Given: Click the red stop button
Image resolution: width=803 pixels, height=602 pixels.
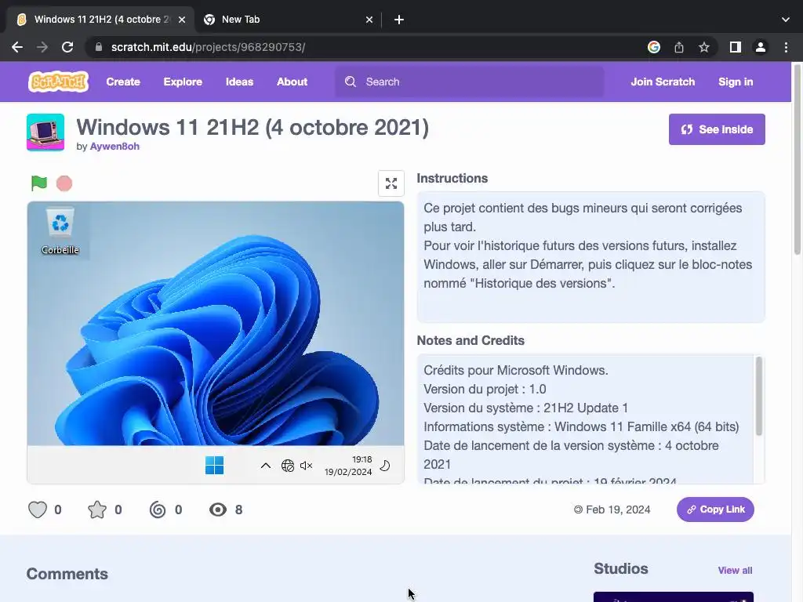Looking at the screenshot, I should point(64,183).
